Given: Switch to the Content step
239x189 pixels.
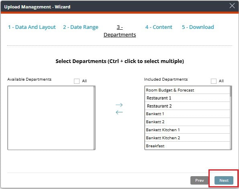Looking at the screenshot, I should [159, 27].
